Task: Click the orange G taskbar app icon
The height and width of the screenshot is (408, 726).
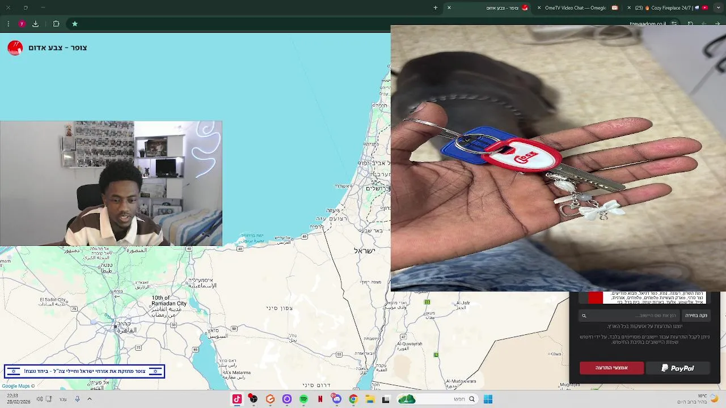Action: point(271,399)
